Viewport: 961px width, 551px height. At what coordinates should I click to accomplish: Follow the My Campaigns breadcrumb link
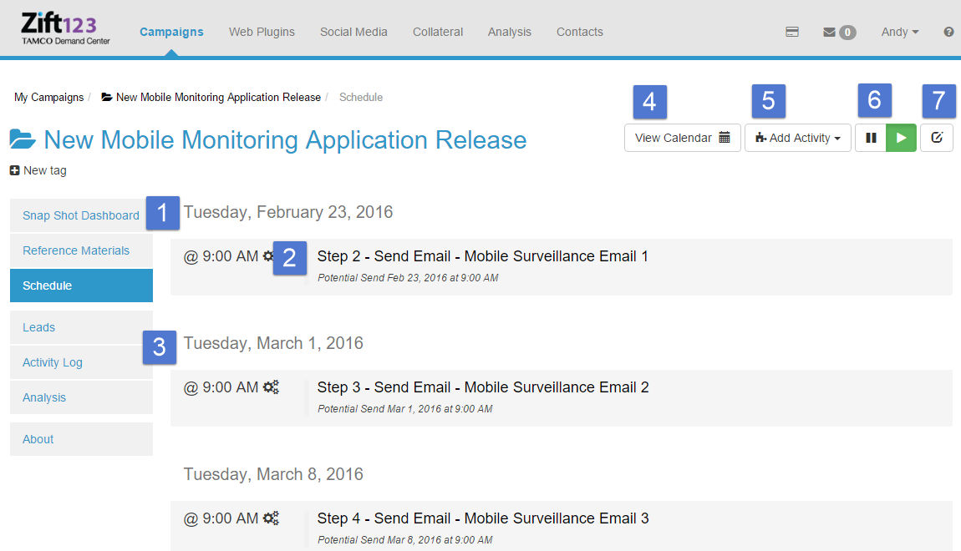[48, 98]
